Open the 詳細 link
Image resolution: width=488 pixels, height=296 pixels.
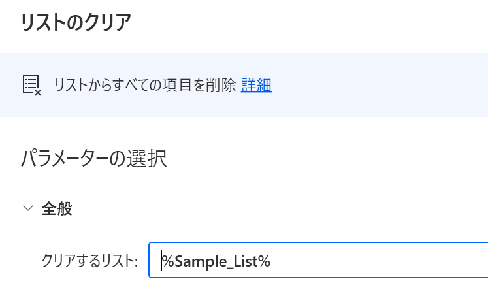257,86
